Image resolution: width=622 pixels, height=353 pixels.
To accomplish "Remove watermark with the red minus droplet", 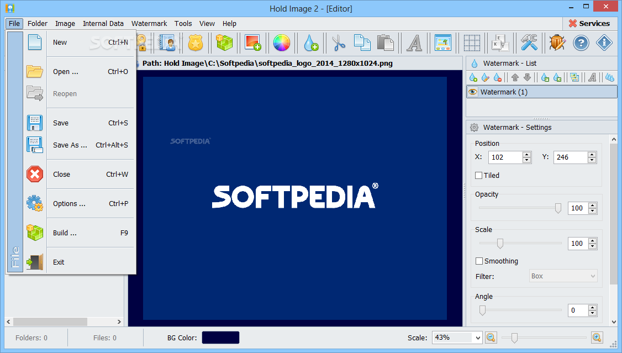I will pos(498,77).
